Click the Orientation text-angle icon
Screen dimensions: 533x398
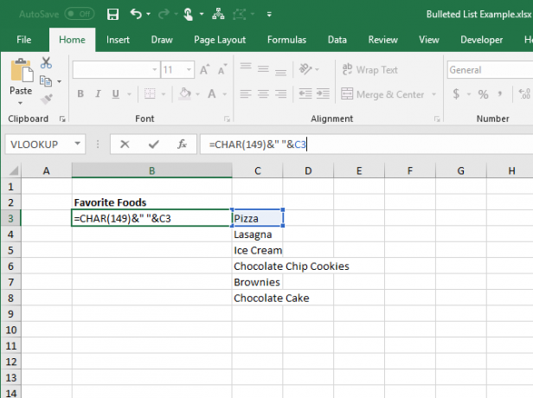tap(305, 69)
